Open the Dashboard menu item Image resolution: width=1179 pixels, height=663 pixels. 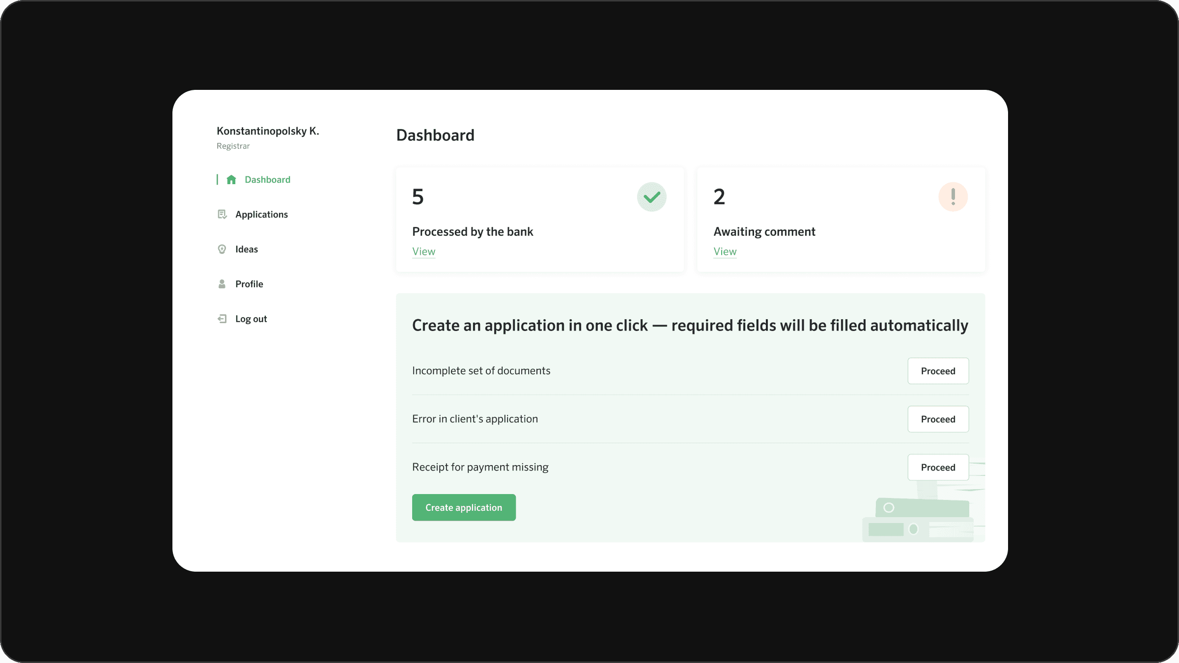pos(267,180)
